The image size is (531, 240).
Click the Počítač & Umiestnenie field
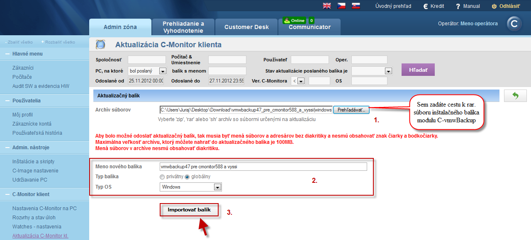click(x=227, y=60)
